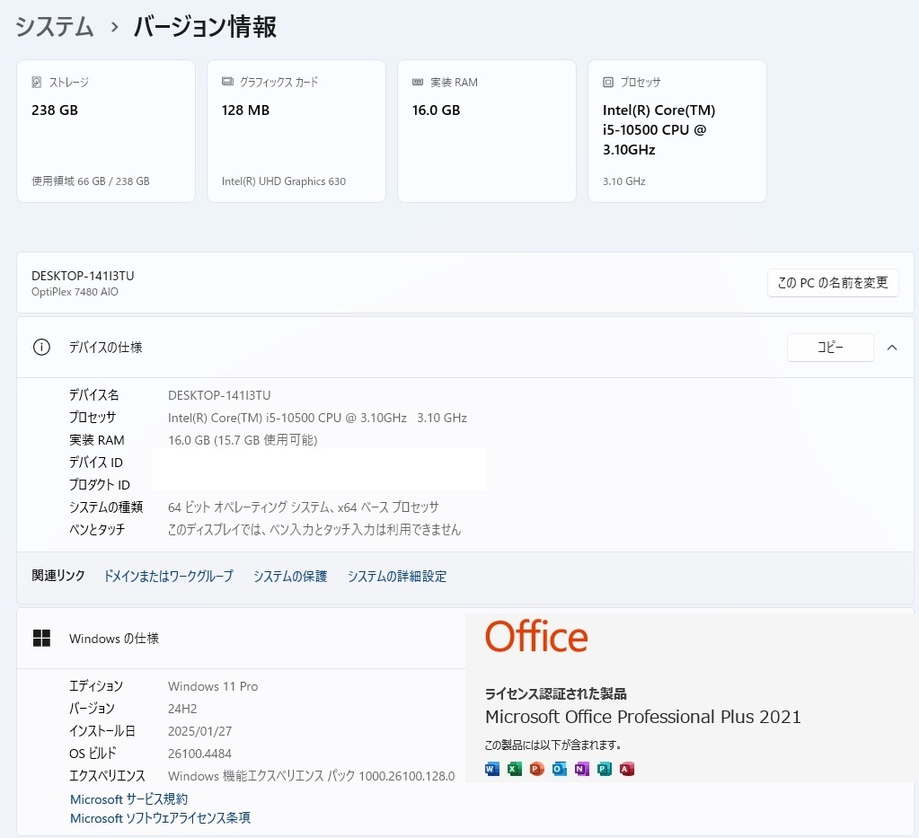
Task: Click the ライセンス認証された製品 heading
Action: pyautogui.click(x=555, y=693)
